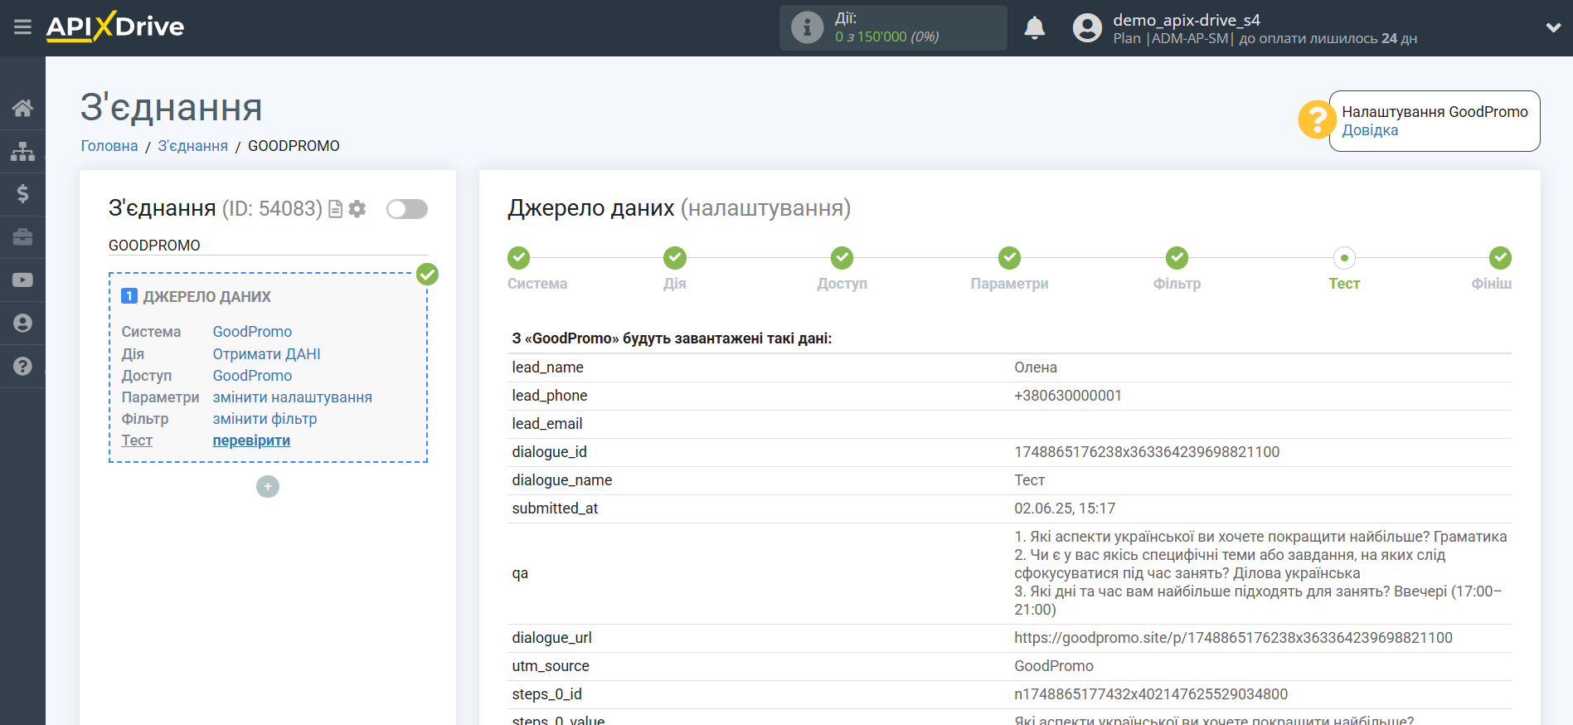The width and height of the screenshot is (1573, 725).
Task: Open the help question sidebar icon
Action: click(22, 366)
